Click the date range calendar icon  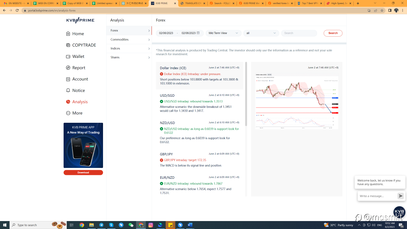(x=198, y=33)
